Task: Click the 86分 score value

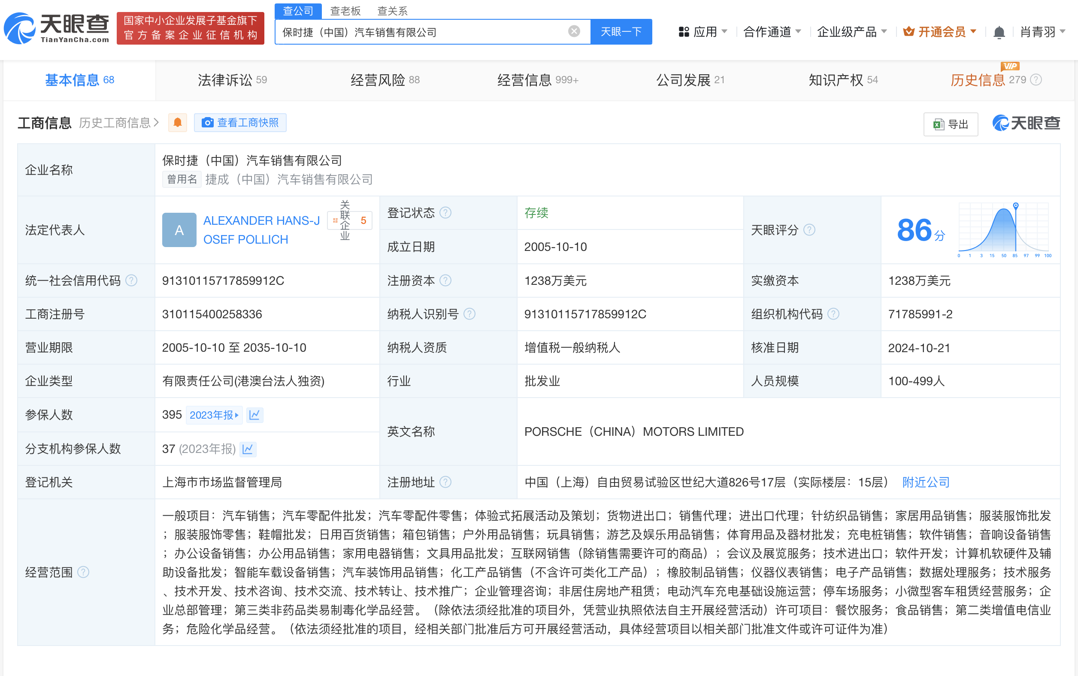Action: click(921, 230)
